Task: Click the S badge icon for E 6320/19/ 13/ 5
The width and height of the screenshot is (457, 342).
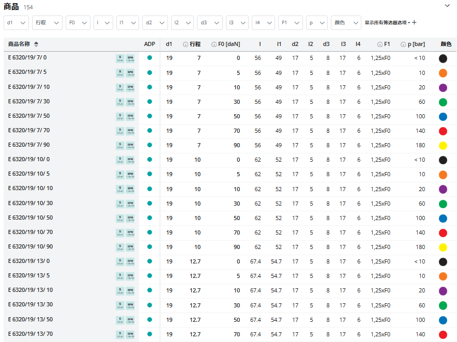Action: click(120, 276)
